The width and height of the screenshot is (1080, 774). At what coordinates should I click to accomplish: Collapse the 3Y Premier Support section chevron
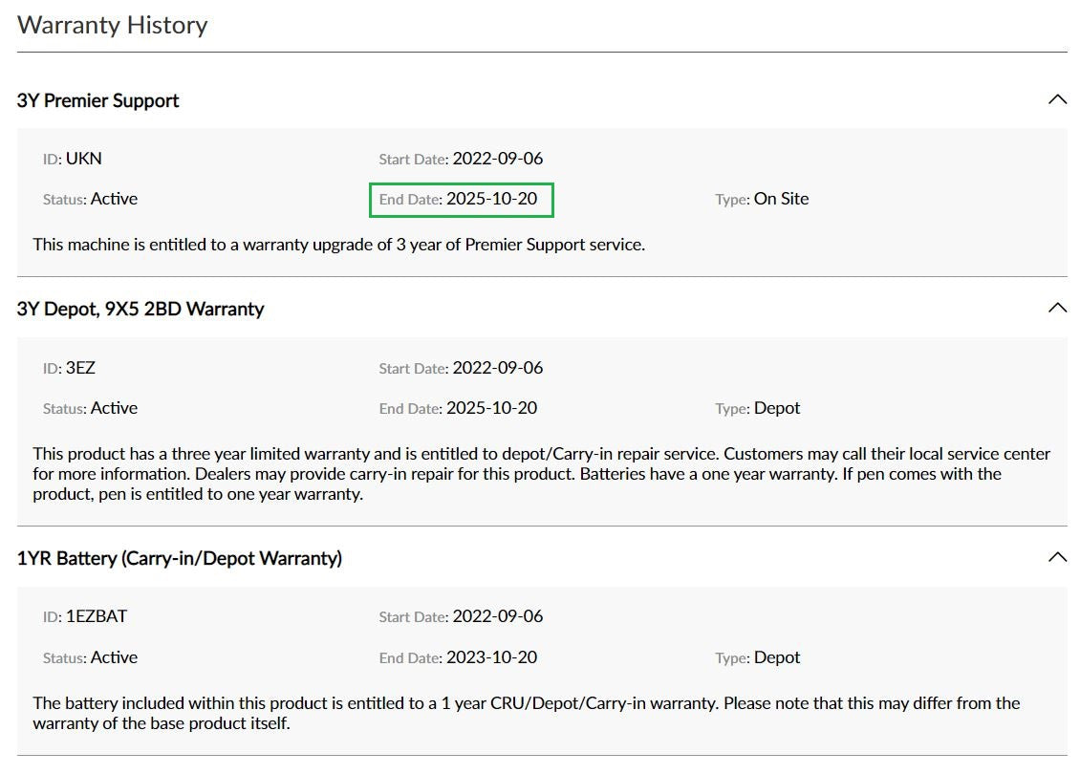pyautogui.click(x=1056, y=99)
